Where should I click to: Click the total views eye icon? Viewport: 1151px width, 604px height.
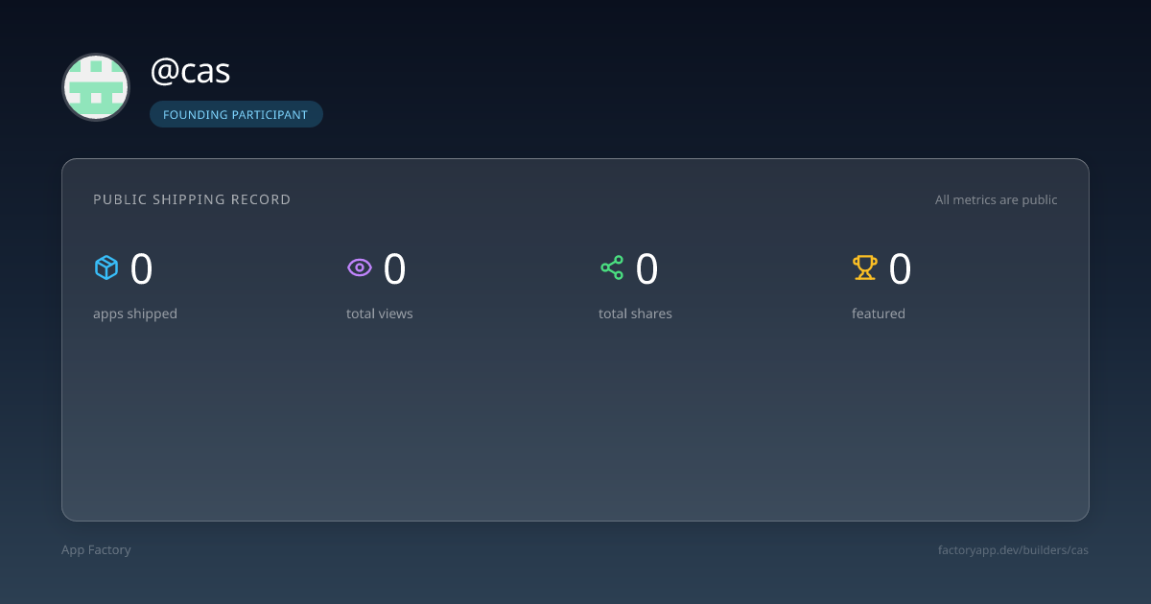[359, 267]
